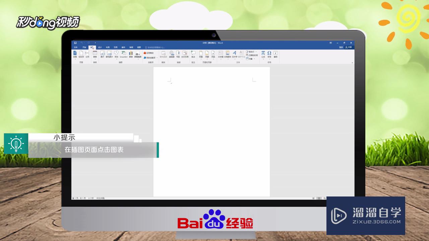Insert a 图表 (Chart)
Viewport: 429px width, 241px height.
tap(130, 54)
